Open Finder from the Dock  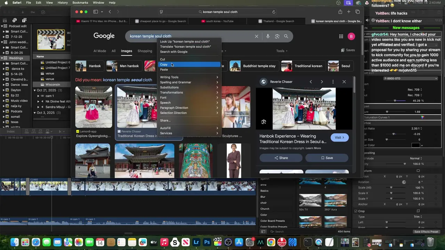[15, 242]
